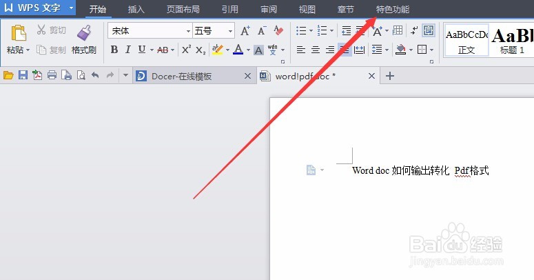This screenshot has height=280, width=534.
Task: Click the decrease indent icon
Action: (x=347, y=31)
